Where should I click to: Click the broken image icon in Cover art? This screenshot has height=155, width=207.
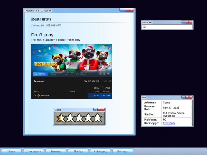pyautogui.click(x=144, y=27)
